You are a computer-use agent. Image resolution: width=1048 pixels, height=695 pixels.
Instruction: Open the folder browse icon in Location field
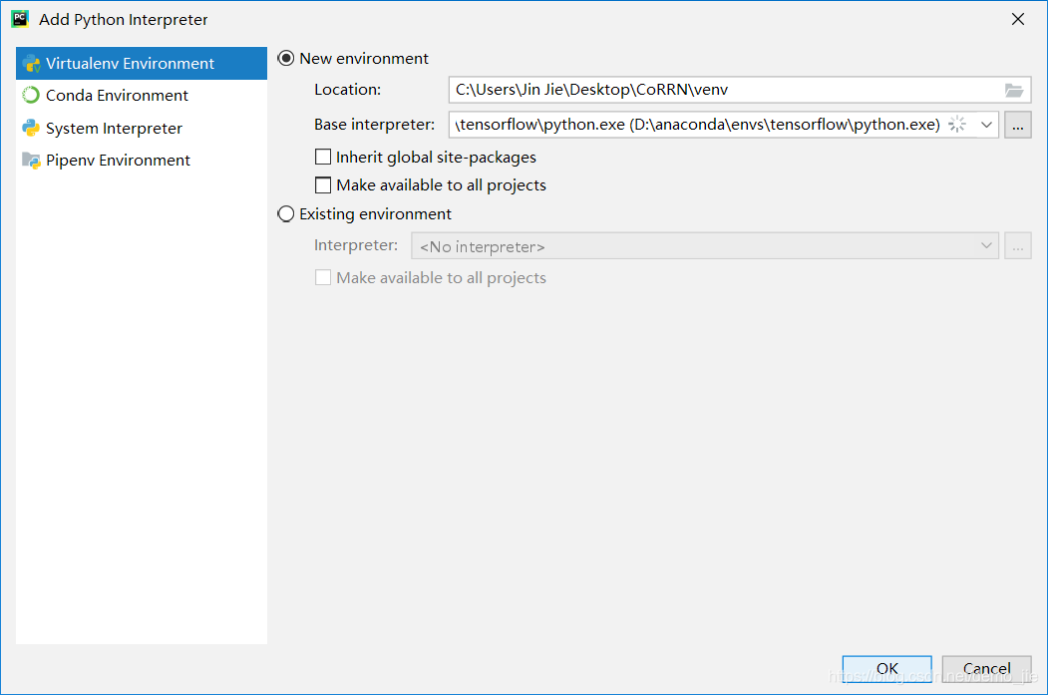(1014, 90)
